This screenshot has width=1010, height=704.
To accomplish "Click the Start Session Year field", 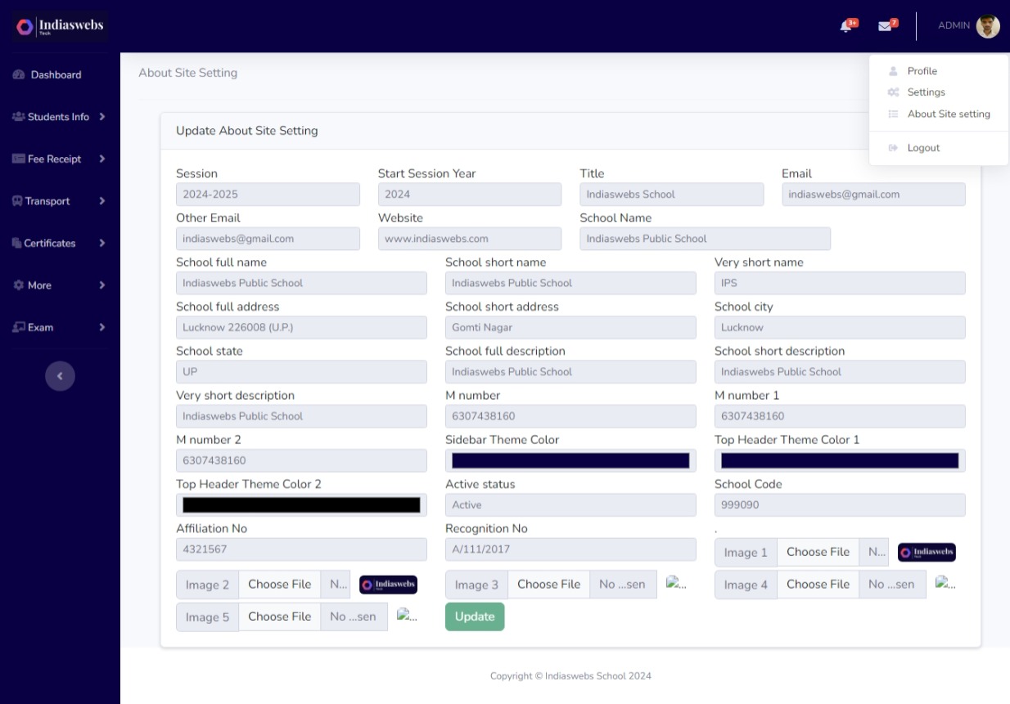I will click(x=470, y=195).
